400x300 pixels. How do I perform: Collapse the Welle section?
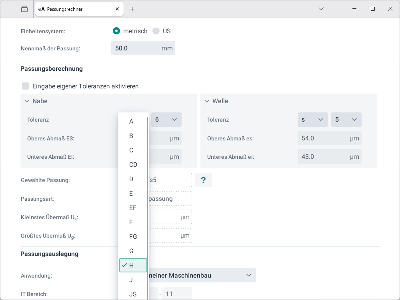pyautogui.click(x=207, y=101)
